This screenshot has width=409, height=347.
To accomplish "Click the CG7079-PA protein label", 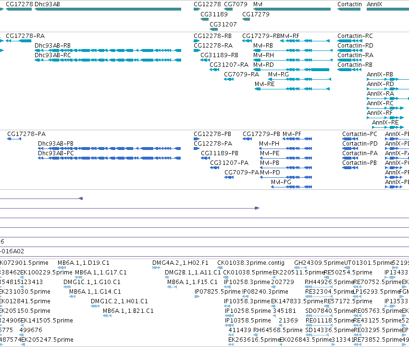I will point(242,173).
